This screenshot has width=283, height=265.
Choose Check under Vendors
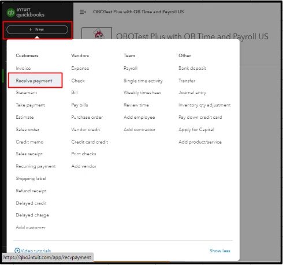coord(78,81)
